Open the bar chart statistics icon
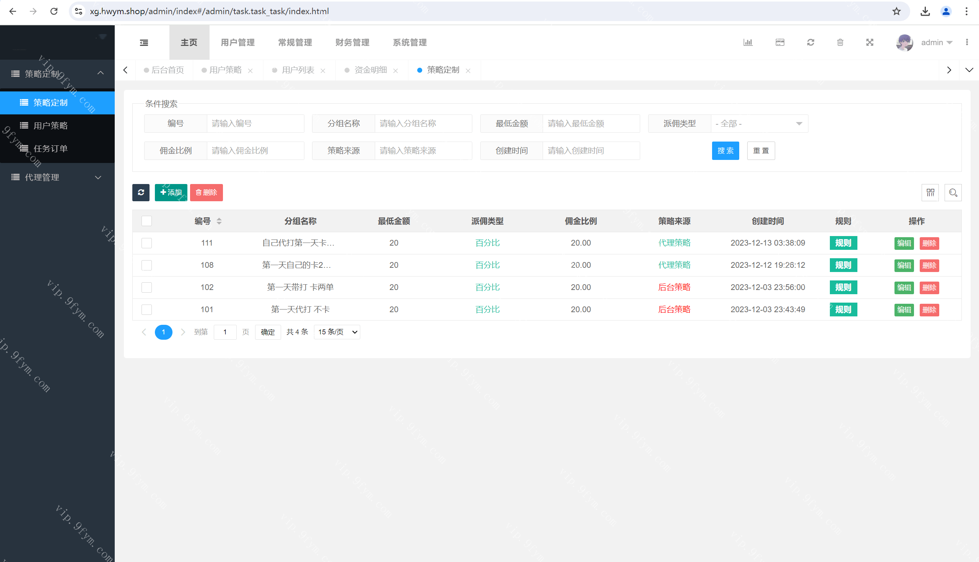Viewport: 979px width, 562px height. click(x=748, y=42)
